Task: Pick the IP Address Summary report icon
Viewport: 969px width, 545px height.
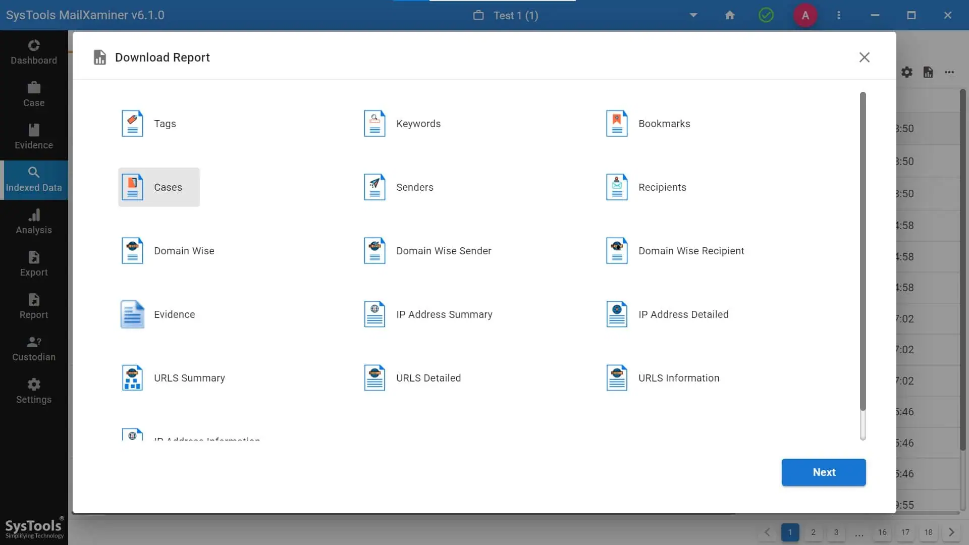Action: (374, 314)
